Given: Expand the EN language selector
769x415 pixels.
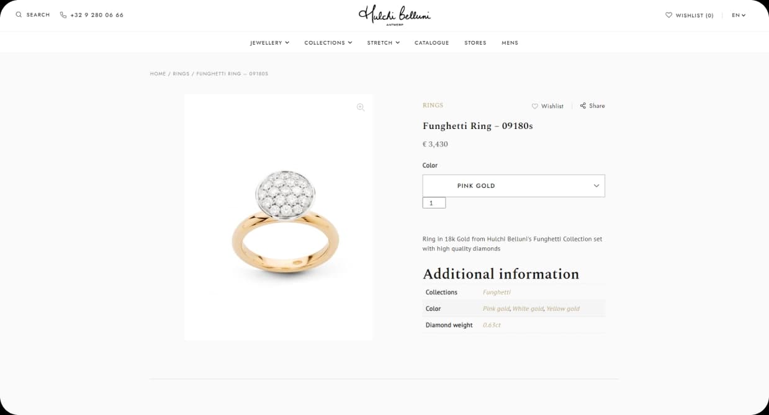Looking at the screenshot, I should click(739, 15).
